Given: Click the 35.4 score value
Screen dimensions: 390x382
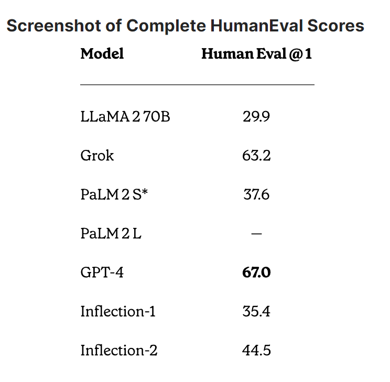Looking at the screenshot, I should (x=256, y=312).
